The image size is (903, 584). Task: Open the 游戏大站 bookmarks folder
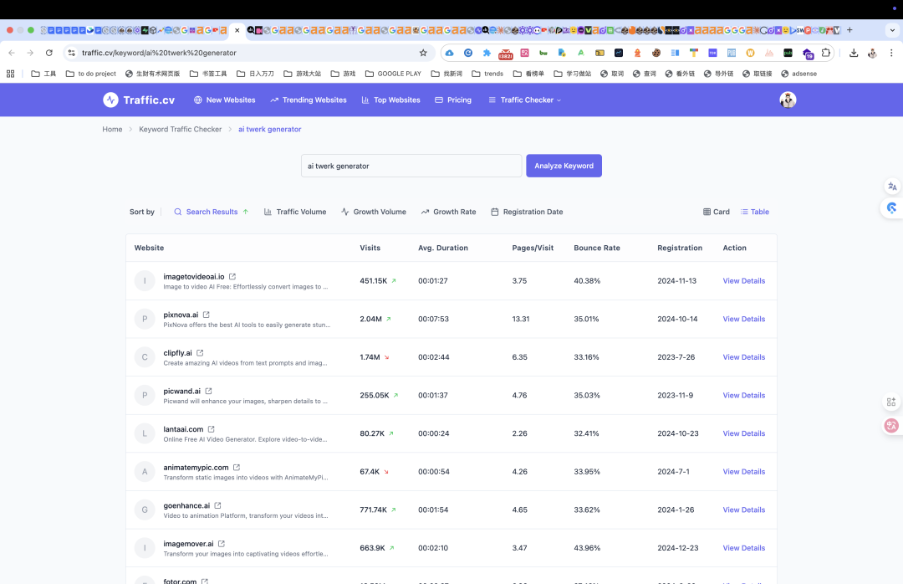tap(303, 74)
